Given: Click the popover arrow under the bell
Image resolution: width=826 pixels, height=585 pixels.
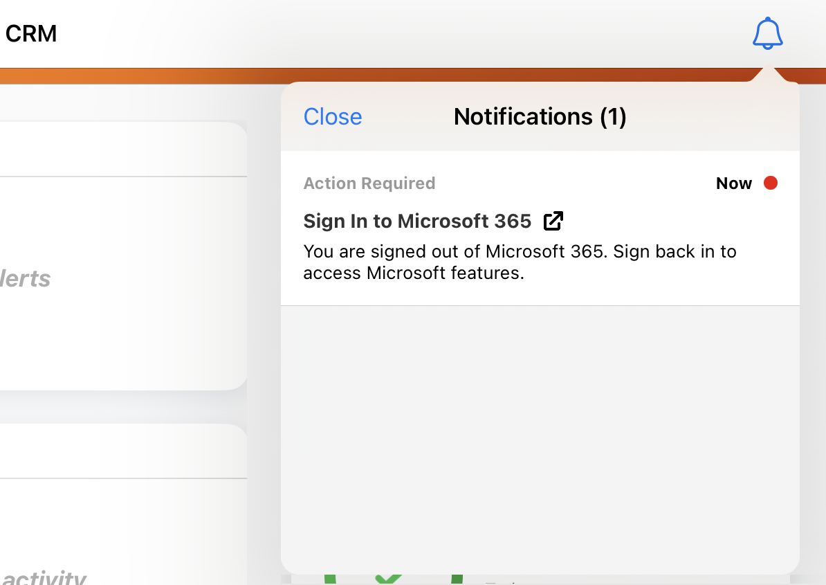Looking at the screenshot, I should coord(767,75).
